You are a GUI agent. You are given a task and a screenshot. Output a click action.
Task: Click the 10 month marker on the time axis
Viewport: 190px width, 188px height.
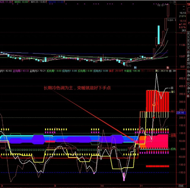point(102,186)
